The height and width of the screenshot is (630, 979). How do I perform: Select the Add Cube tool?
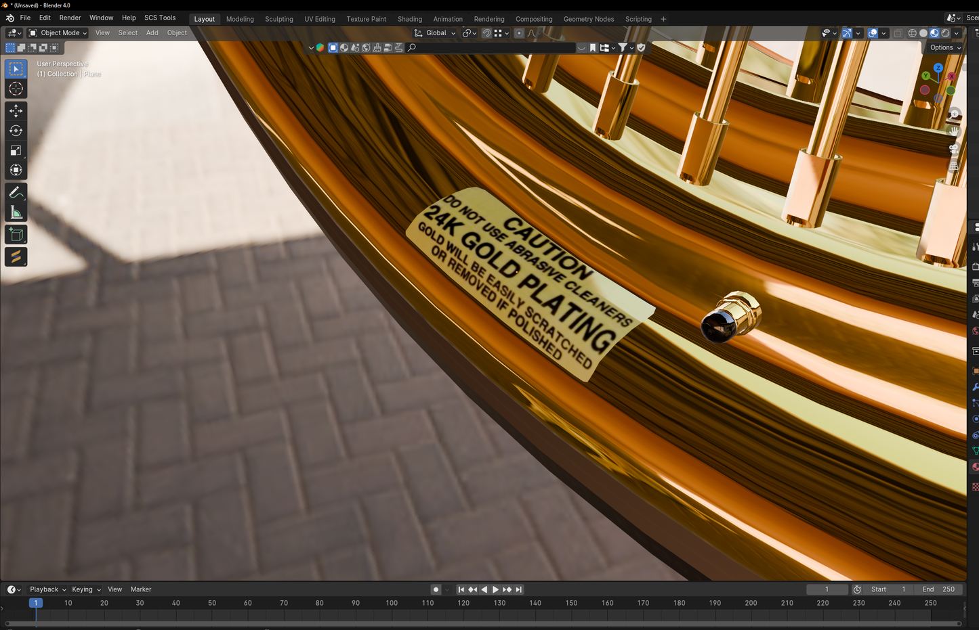click(x=16, y=235)
